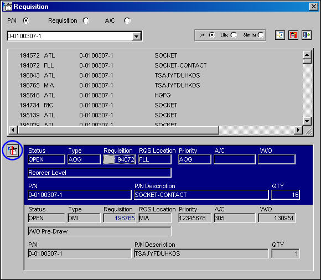This screenshot has height=280, width=321.
Task: Click the W/O Pre-Draw field
Action: pyautogui.click(x=100, y=231)
